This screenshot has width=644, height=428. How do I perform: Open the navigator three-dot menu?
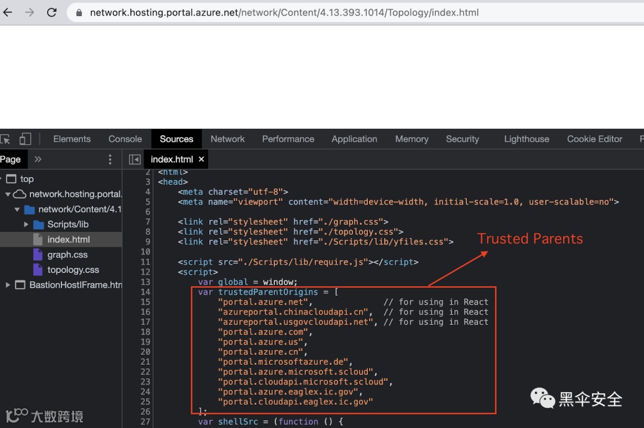(x=110, y=159)
